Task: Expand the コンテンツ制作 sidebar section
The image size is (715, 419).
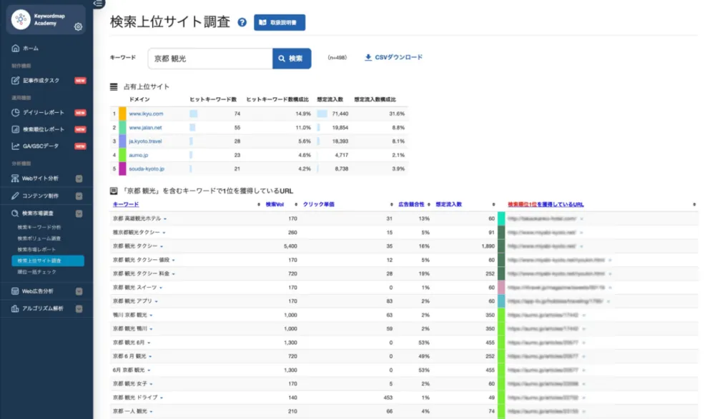Action: [x=79, y=196]
